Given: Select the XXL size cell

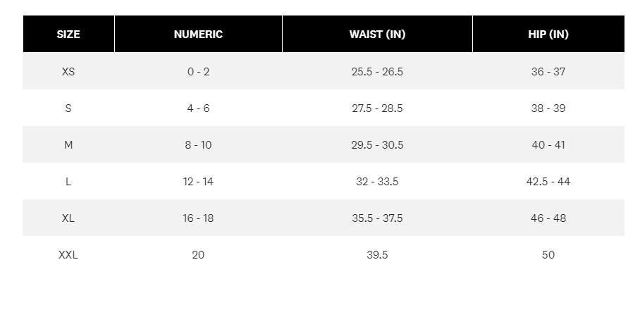Looking at the screenshot, I should (68, 255).
